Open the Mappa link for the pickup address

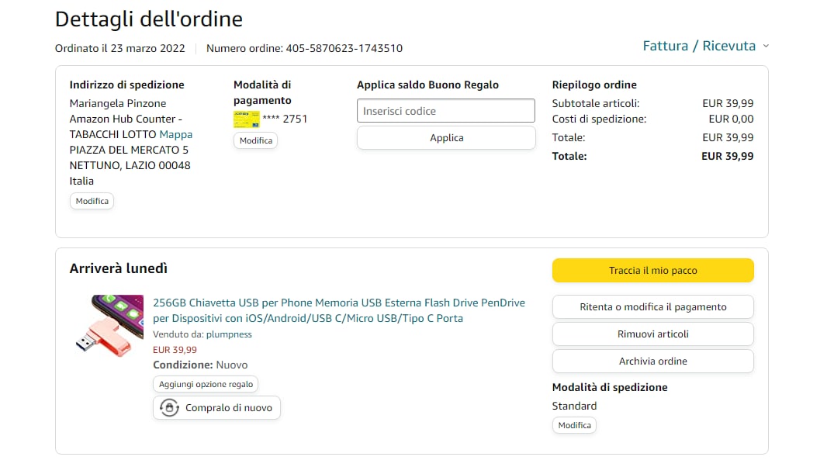point(175,134)
